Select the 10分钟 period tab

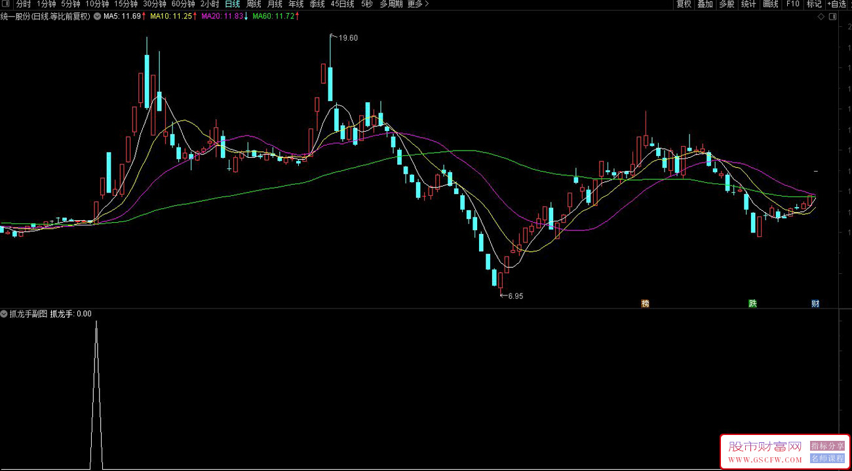97,4
